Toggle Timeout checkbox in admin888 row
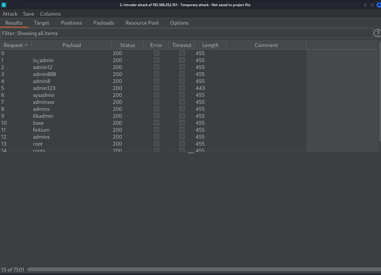Screen dimensions: 381x275 click(182, 74)
